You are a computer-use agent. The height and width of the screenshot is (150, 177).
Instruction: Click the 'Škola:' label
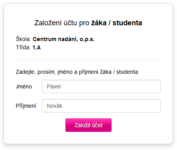pos(23,39)
